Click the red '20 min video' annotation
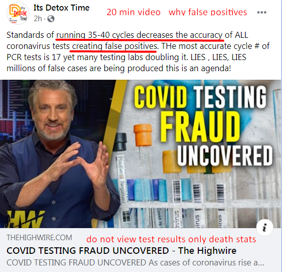This screenshot has width=282, height=272. pyautogui.click(x=134, y=12)
